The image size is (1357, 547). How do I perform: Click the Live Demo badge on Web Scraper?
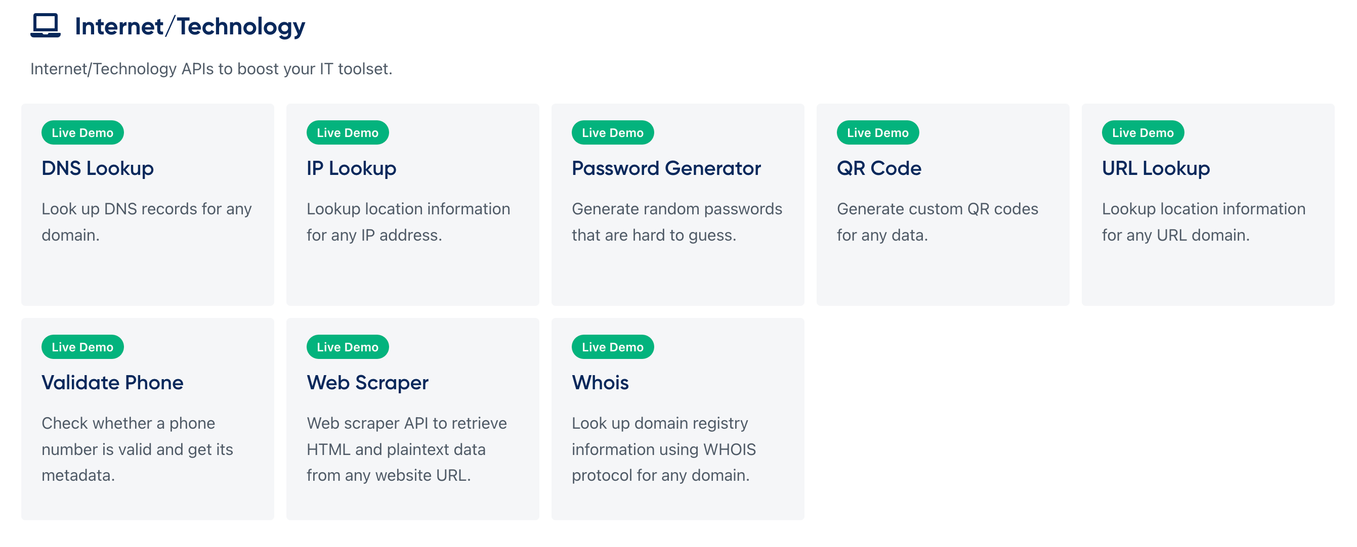[347, 346]
